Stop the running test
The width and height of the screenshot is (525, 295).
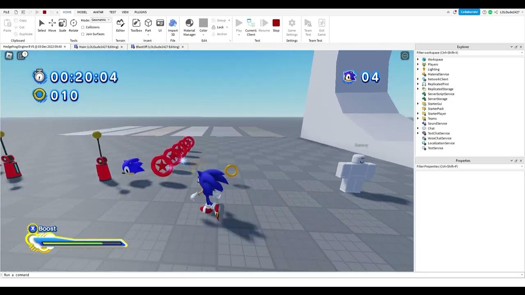coord(276,25)
